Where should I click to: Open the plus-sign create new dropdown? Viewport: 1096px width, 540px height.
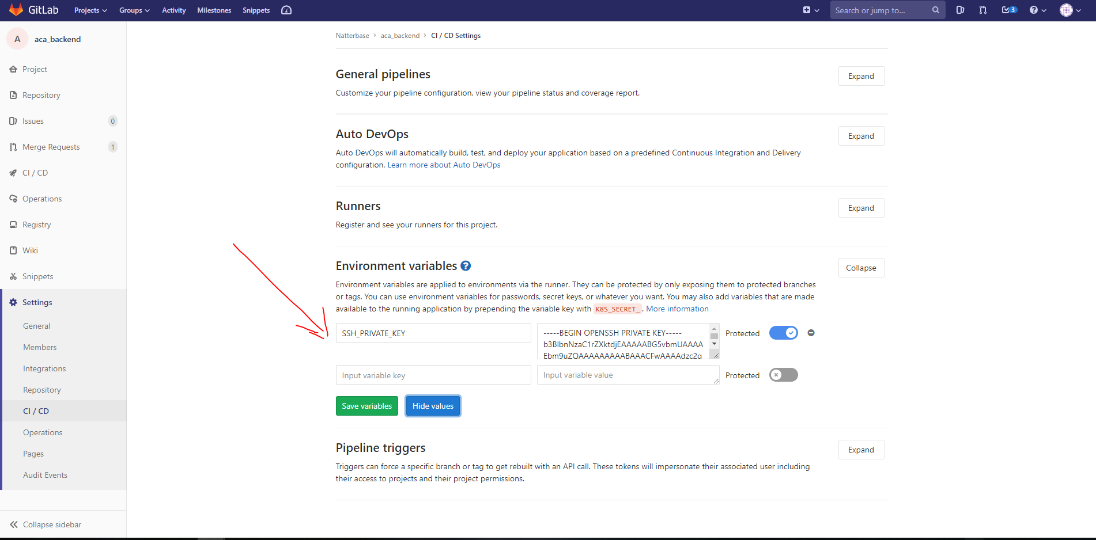pos(810,10)
